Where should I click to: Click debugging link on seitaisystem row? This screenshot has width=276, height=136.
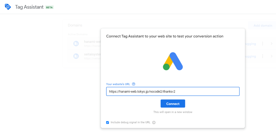coord(250,56)
